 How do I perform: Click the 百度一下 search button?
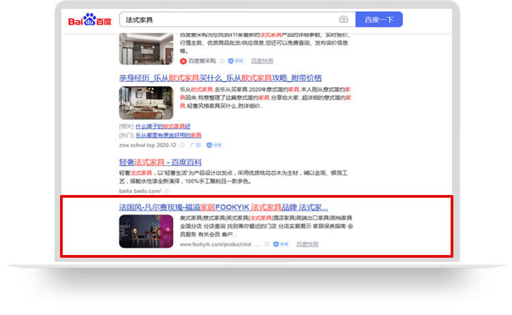pos(379,20)
